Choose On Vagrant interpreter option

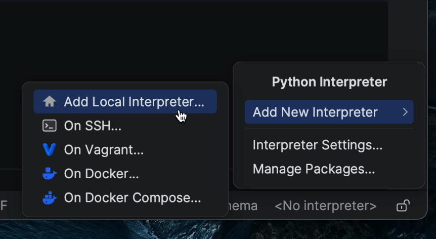tap(104, 150)
